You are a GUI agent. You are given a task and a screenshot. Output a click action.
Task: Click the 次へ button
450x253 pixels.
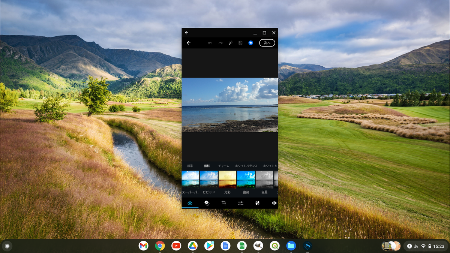[x=267, y=43]
